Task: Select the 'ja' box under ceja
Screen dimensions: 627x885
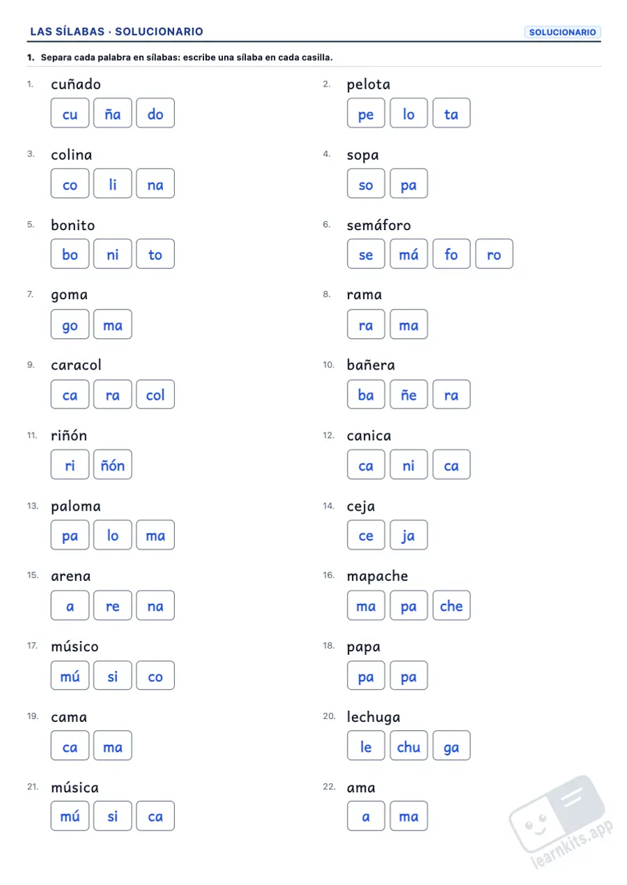Action: coord(409,535)
